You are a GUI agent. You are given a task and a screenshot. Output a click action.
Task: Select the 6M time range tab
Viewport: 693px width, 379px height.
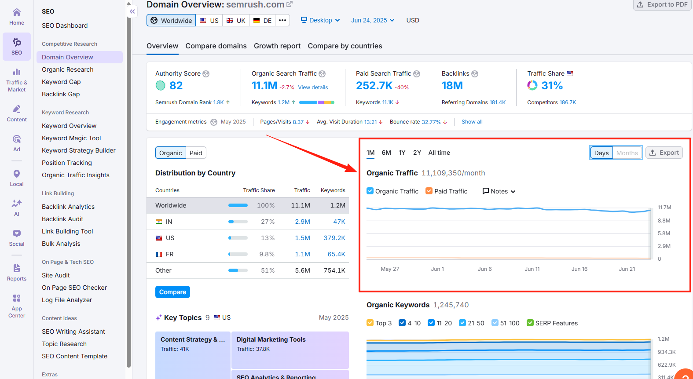pyautogui.click(x=386, y=153)
